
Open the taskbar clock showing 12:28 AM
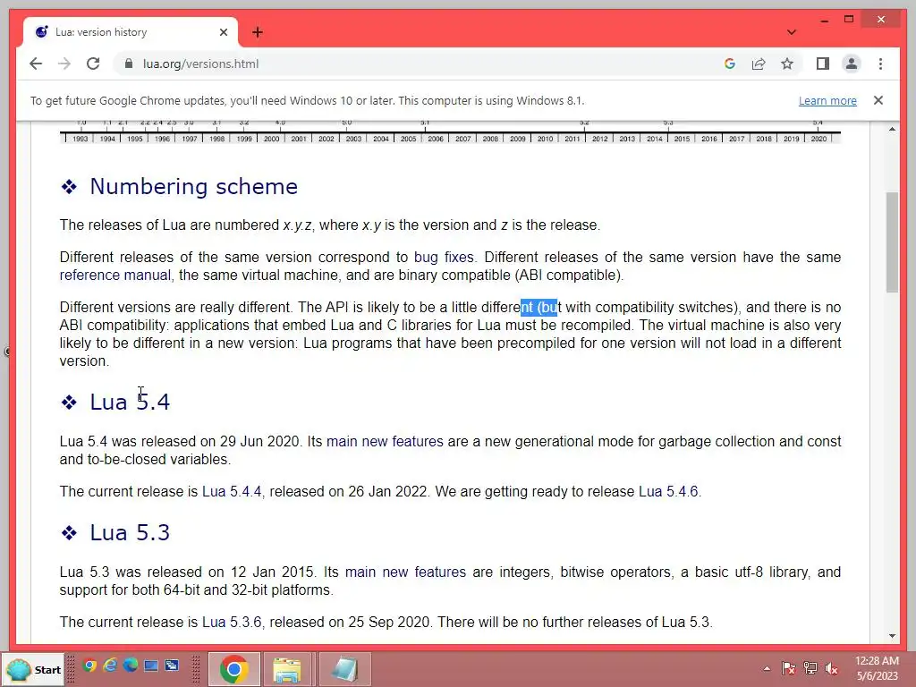point(877,668)
